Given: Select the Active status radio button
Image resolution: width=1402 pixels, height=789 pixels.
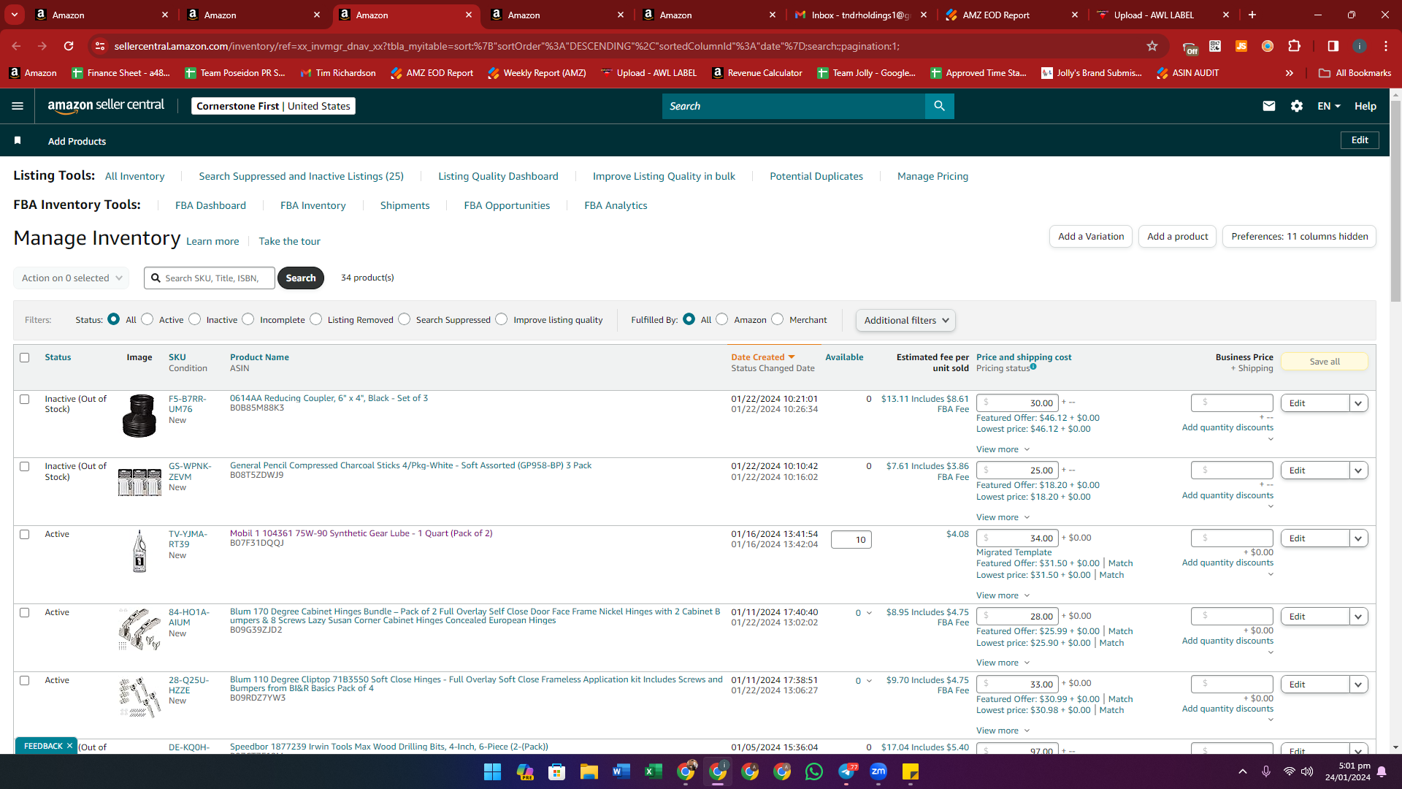Looking at the screenshot, I should click(148, 319).
